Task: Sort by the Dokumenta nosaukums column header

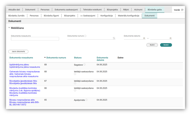Action: click(21, 58)
